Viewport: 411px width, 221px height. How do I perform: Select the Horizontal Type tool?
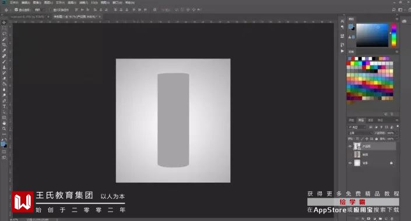(x=4, y=106)
